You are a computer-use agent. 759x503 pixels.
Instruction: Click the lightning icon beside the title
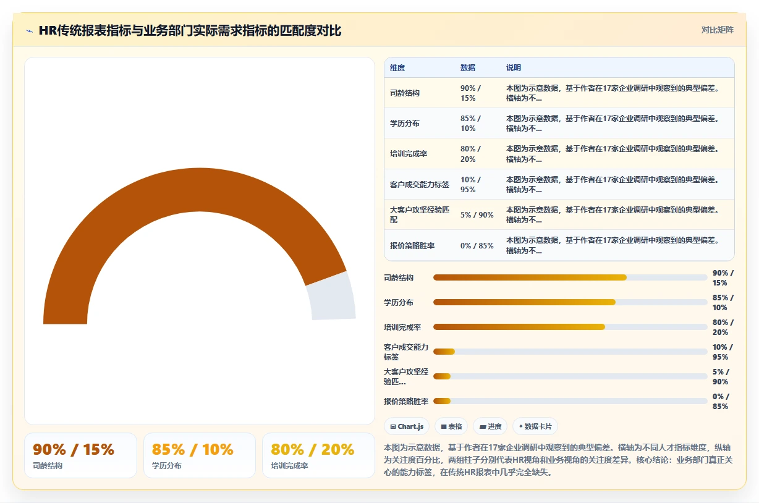[x=30, y=30]
